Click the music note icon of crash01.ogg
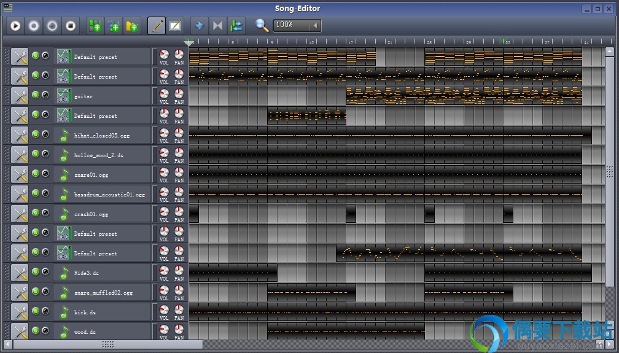Image resolution: width=619 pixels, height=353 pixels. [x=64, y=214]
